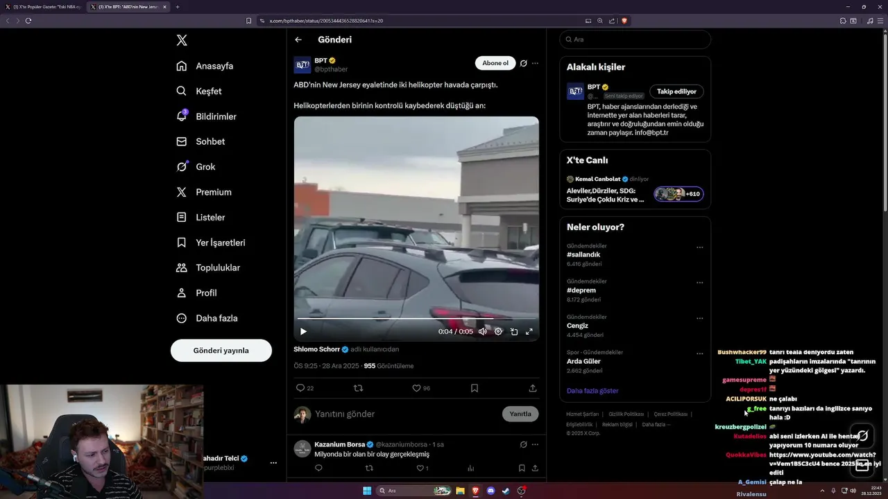888x499 pixels.
Task: Click the video progress bar
Action: tap(416, 318)
